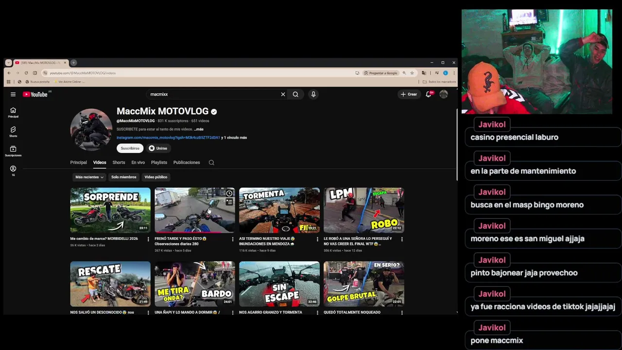Open the RESCATE video thumbnail
This screenshot has width=622, height=350.
(110, 284)
